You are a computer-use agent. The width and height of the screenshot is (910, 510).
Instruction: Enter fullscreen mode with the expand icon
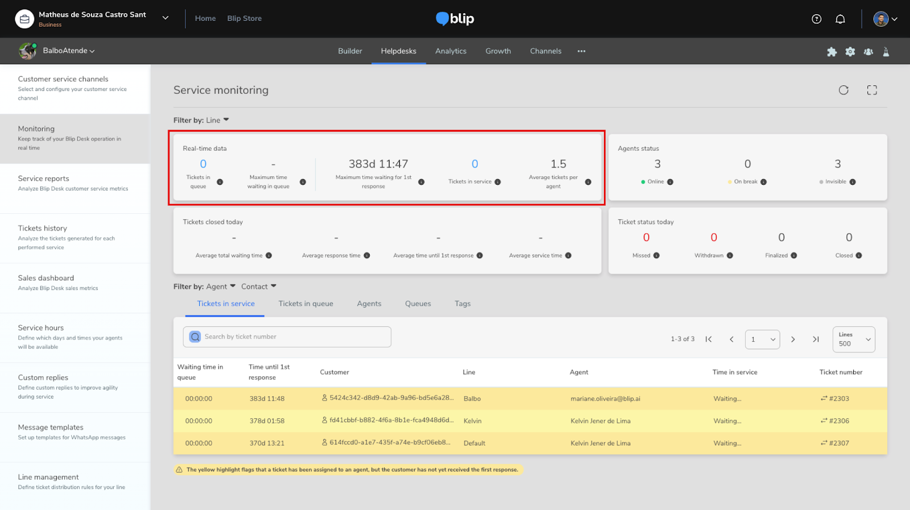pyautogui.click(x=872, y=90)
